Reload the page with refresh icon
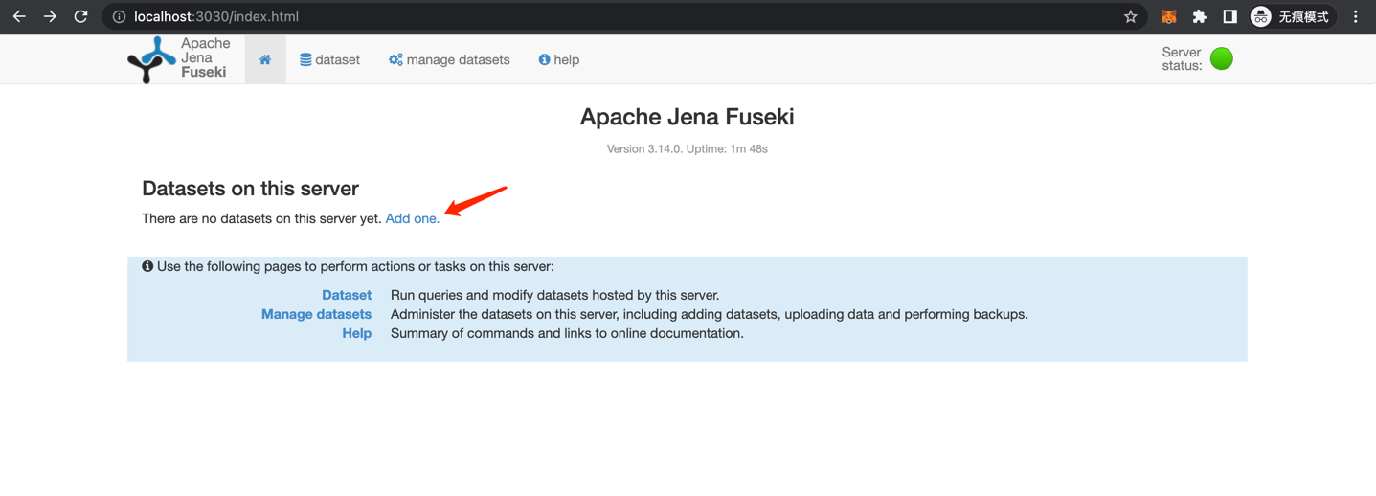 pos(81,16)
